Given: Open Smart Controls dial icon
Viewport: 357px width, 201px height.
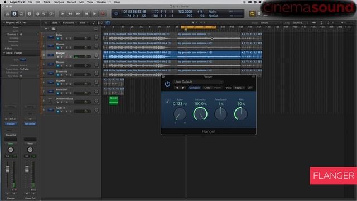Looking at the screenshot, I should tap(37, 13).
